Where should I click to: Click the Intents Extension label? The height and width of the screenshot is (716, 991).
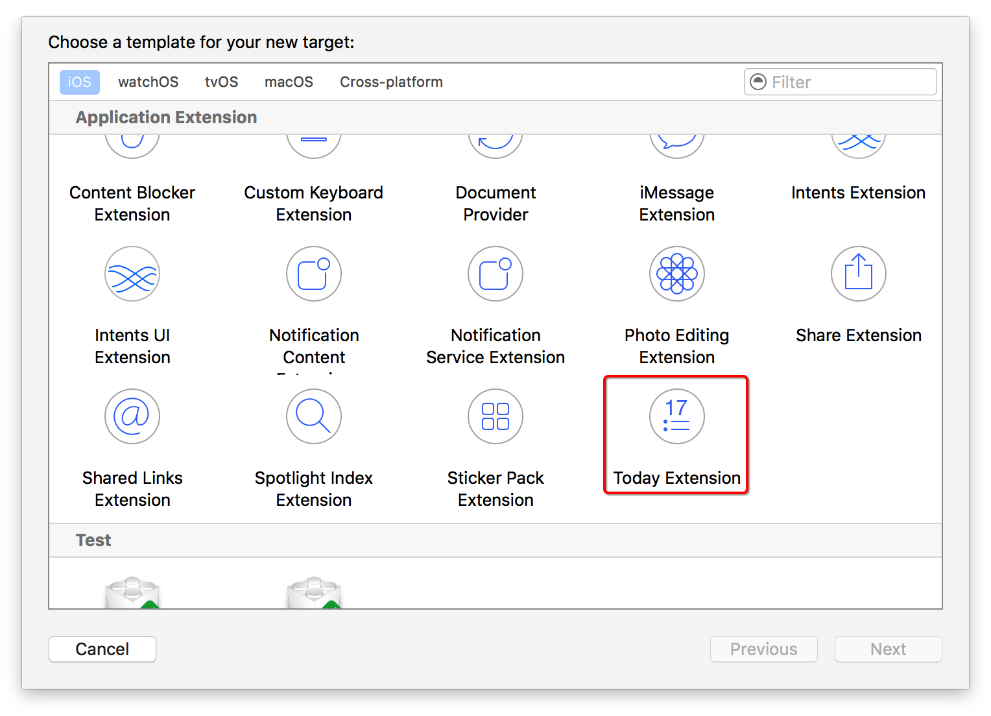click(x=859, y=193)
